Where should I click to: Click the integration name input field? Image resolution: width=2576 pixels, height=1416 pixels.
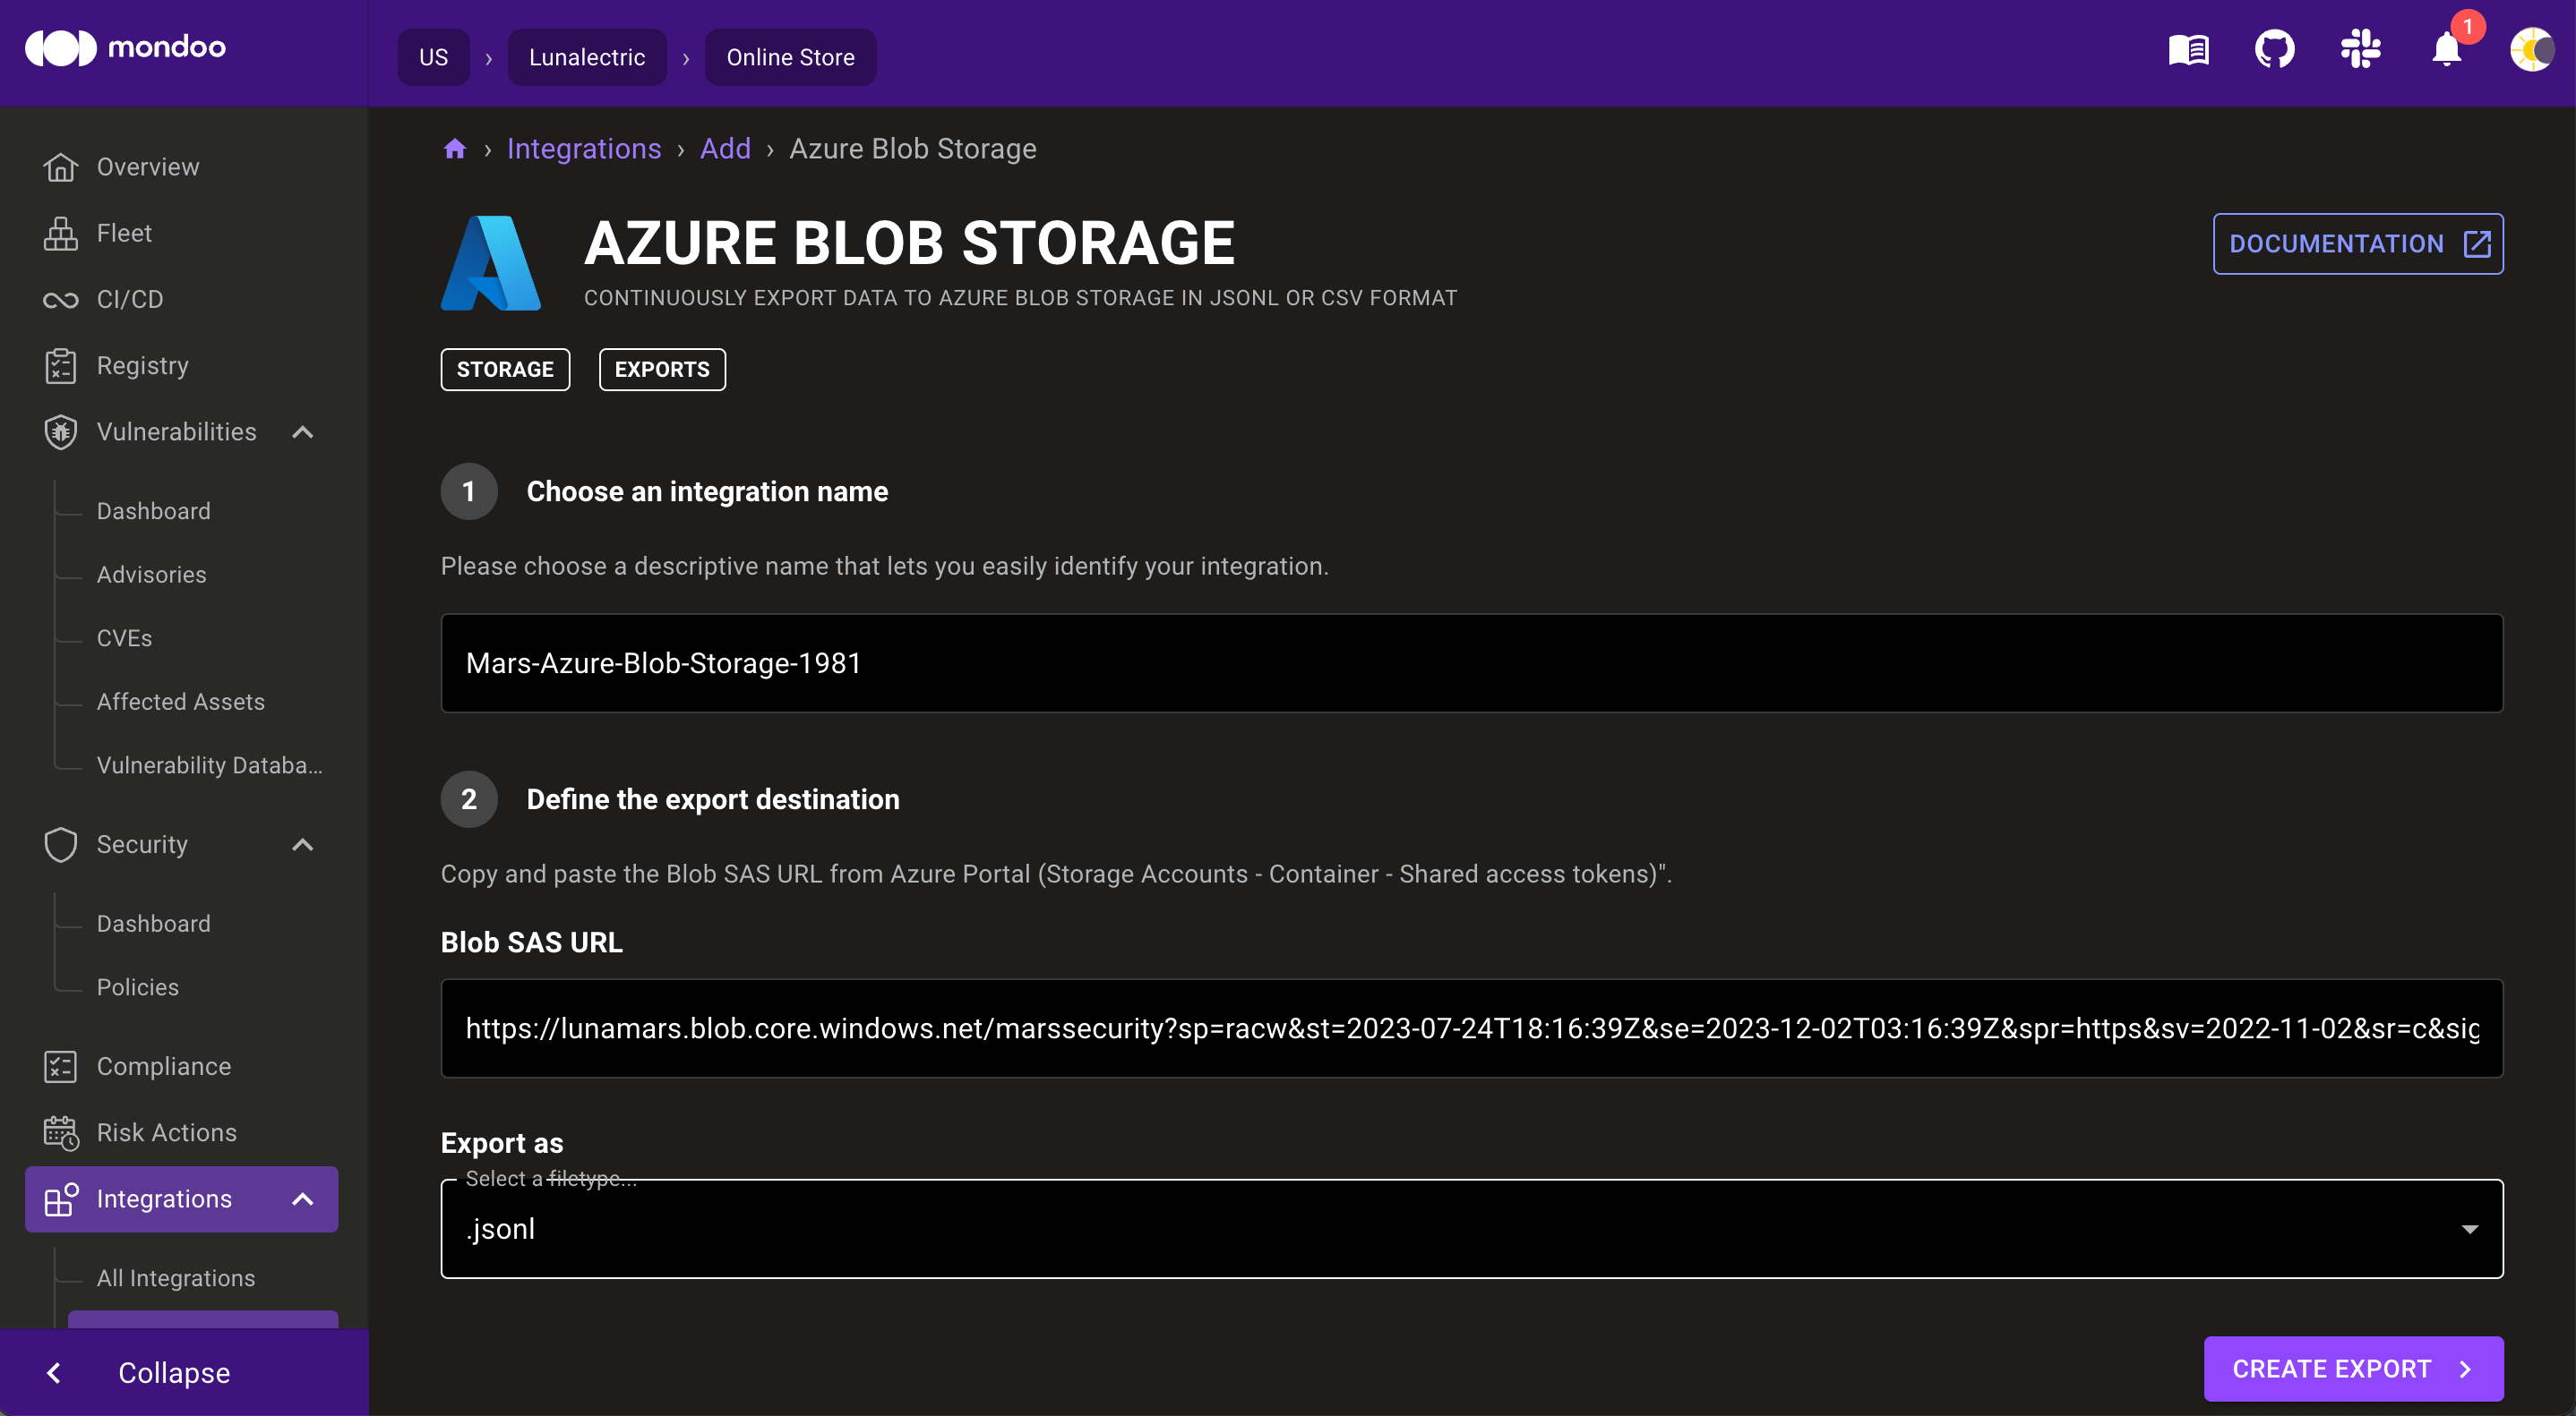pyautogui.click(x=1472, y=662)
